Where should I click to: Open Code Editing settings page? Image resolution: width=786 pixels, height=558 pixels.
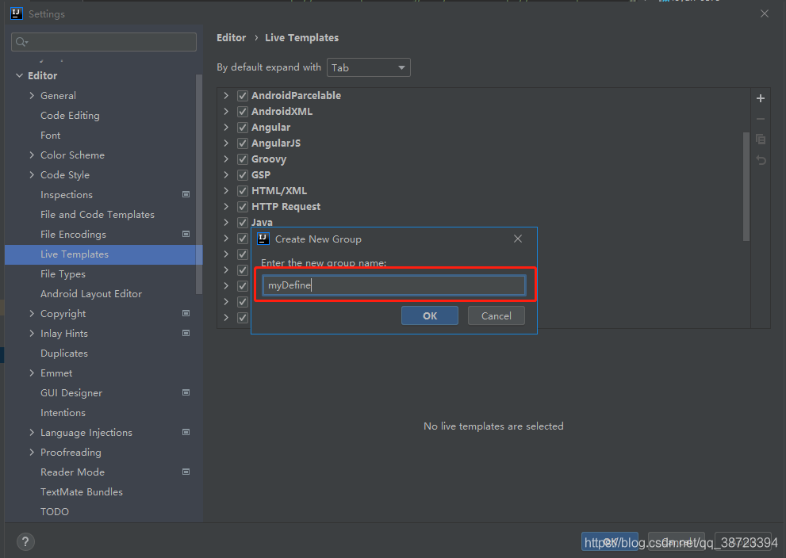click(70, 116)
